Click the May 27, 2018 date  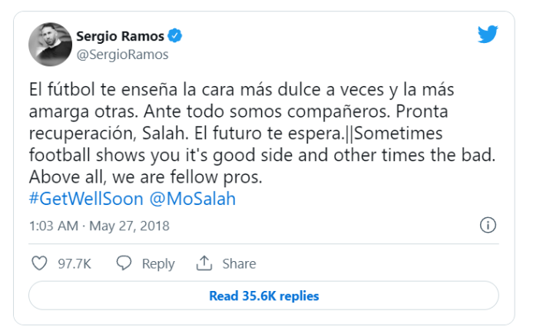pos(129,226)
